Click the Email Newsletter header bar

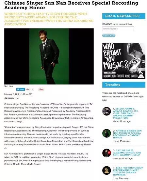[124, 16]
